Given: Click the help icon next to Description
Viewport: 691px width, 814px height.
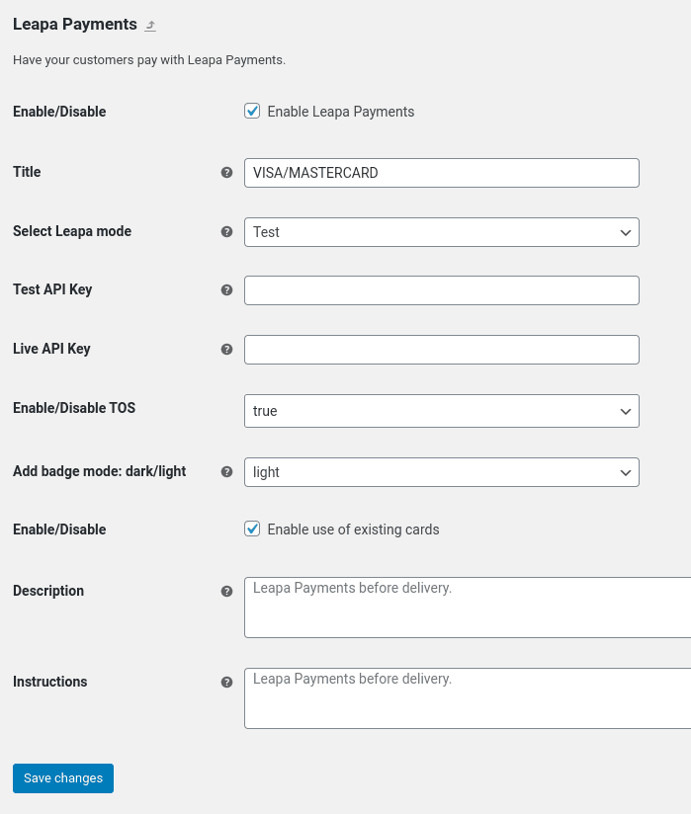Looking at the screenshot, I should 226,591.
